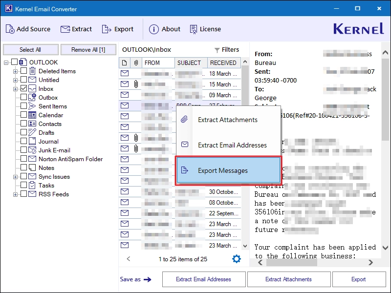Open the gear settings icon below message list
Viewport: 391px width, 293px height.
(x=237, y=259)
